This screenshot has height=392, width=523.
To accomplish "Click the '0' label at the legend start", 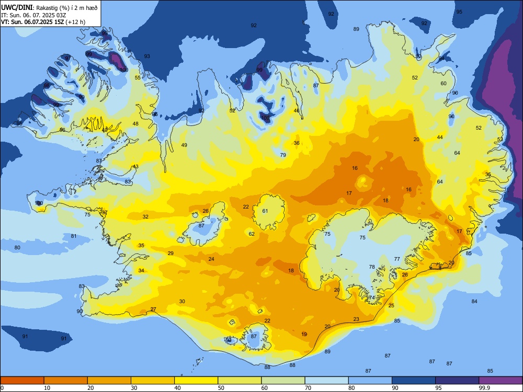I will click(x=2, y=388).
